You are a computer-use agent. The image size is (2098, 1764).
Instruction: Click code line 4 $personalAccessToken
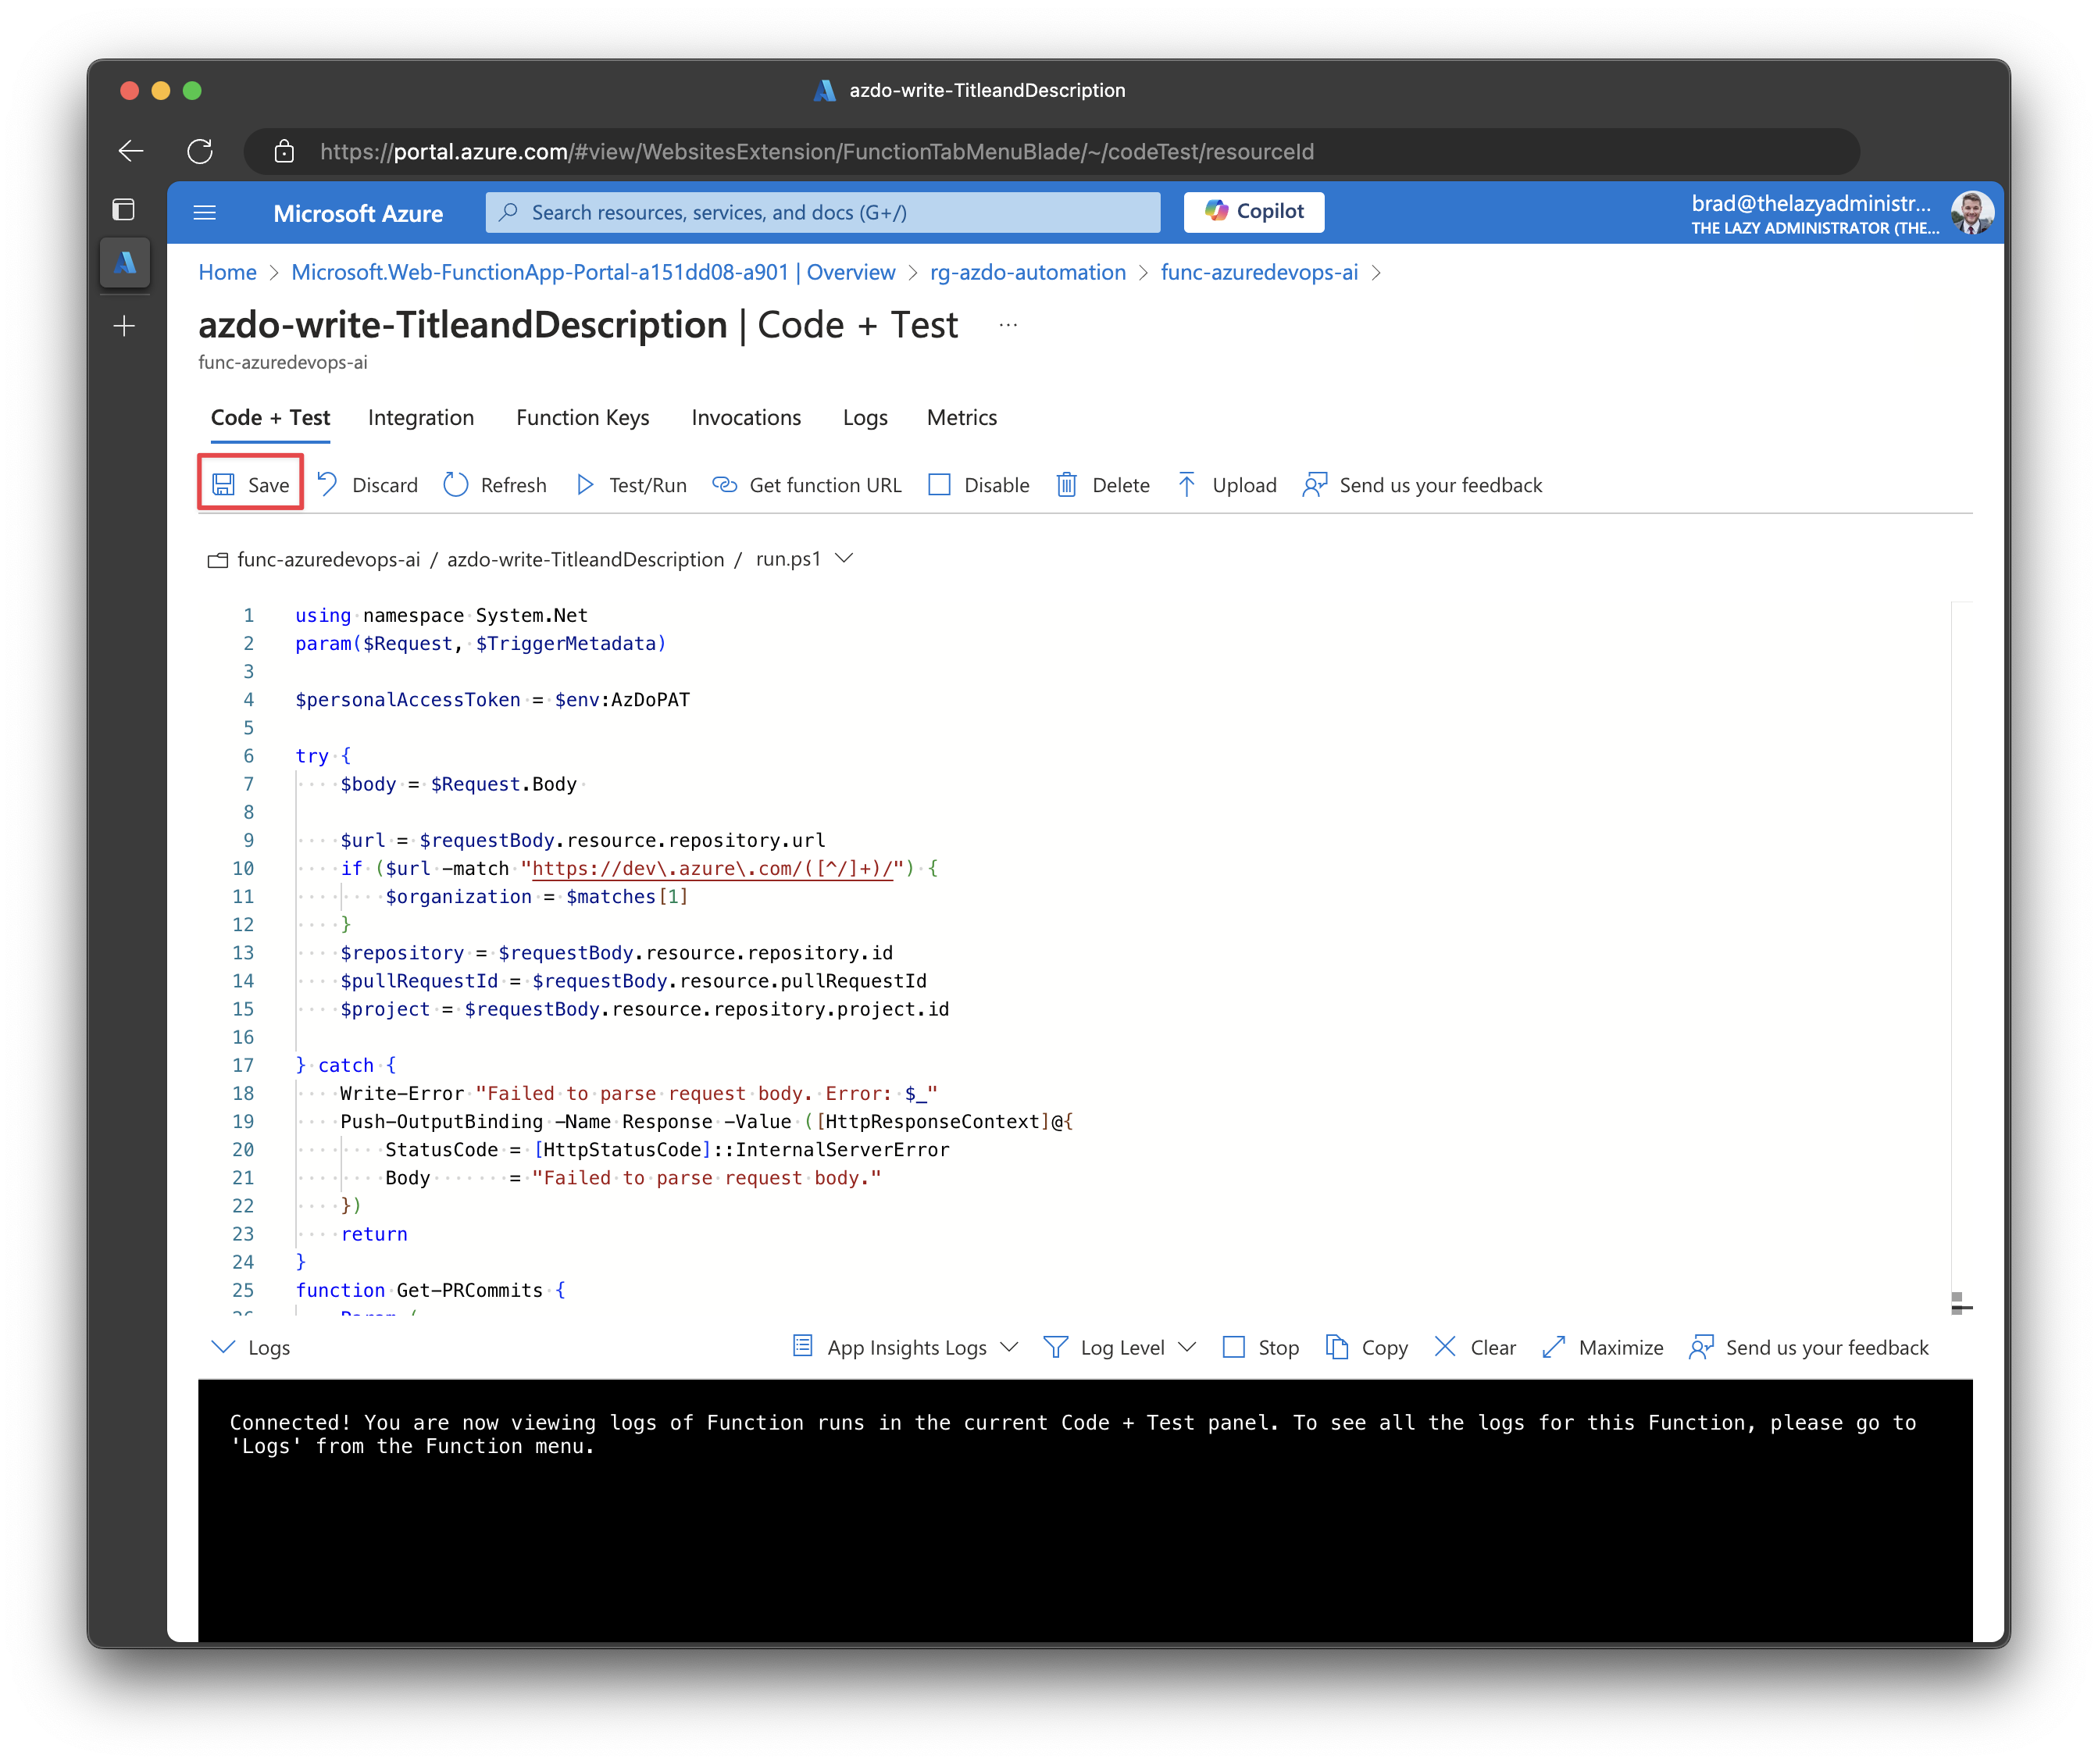pos(492,699)
